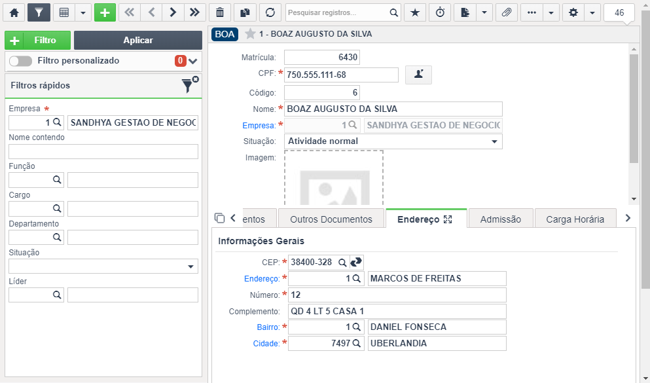Image resolution: width=650 pixels, height=383 pixels.
Task: Click the CEP arrows action icon
Action: (x=357, y=262)
